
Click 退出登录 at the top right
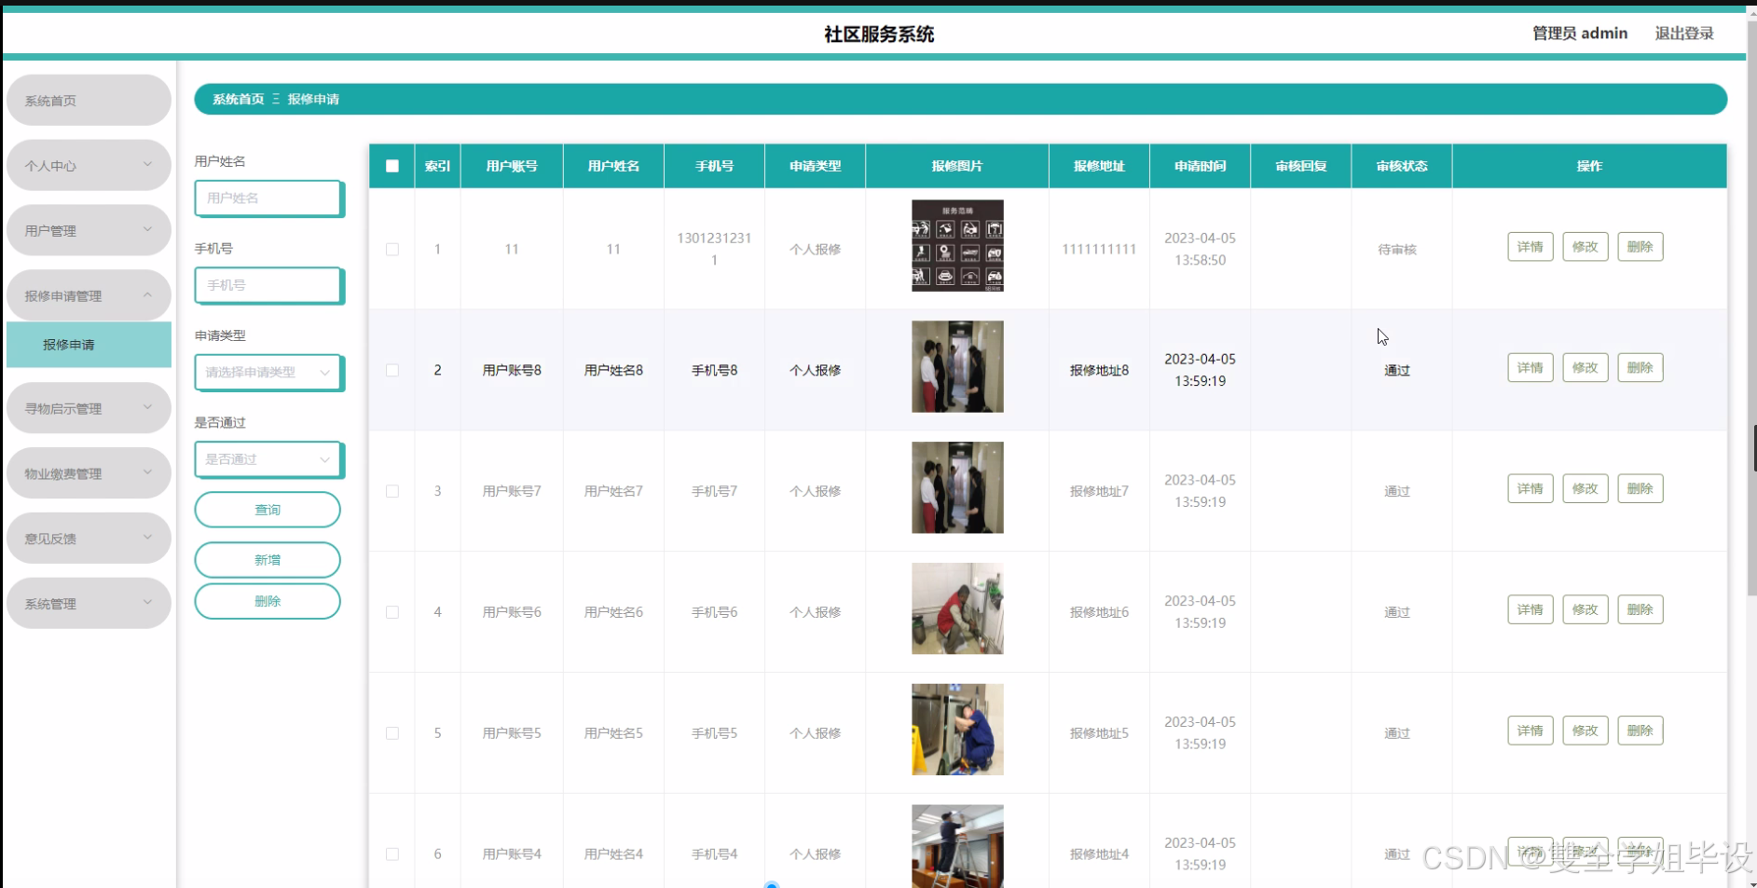[x=1683, y=33]
